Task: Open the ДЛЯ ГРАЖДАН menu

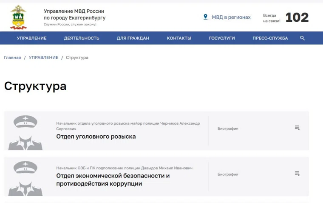Action: [x=133, y=38]
